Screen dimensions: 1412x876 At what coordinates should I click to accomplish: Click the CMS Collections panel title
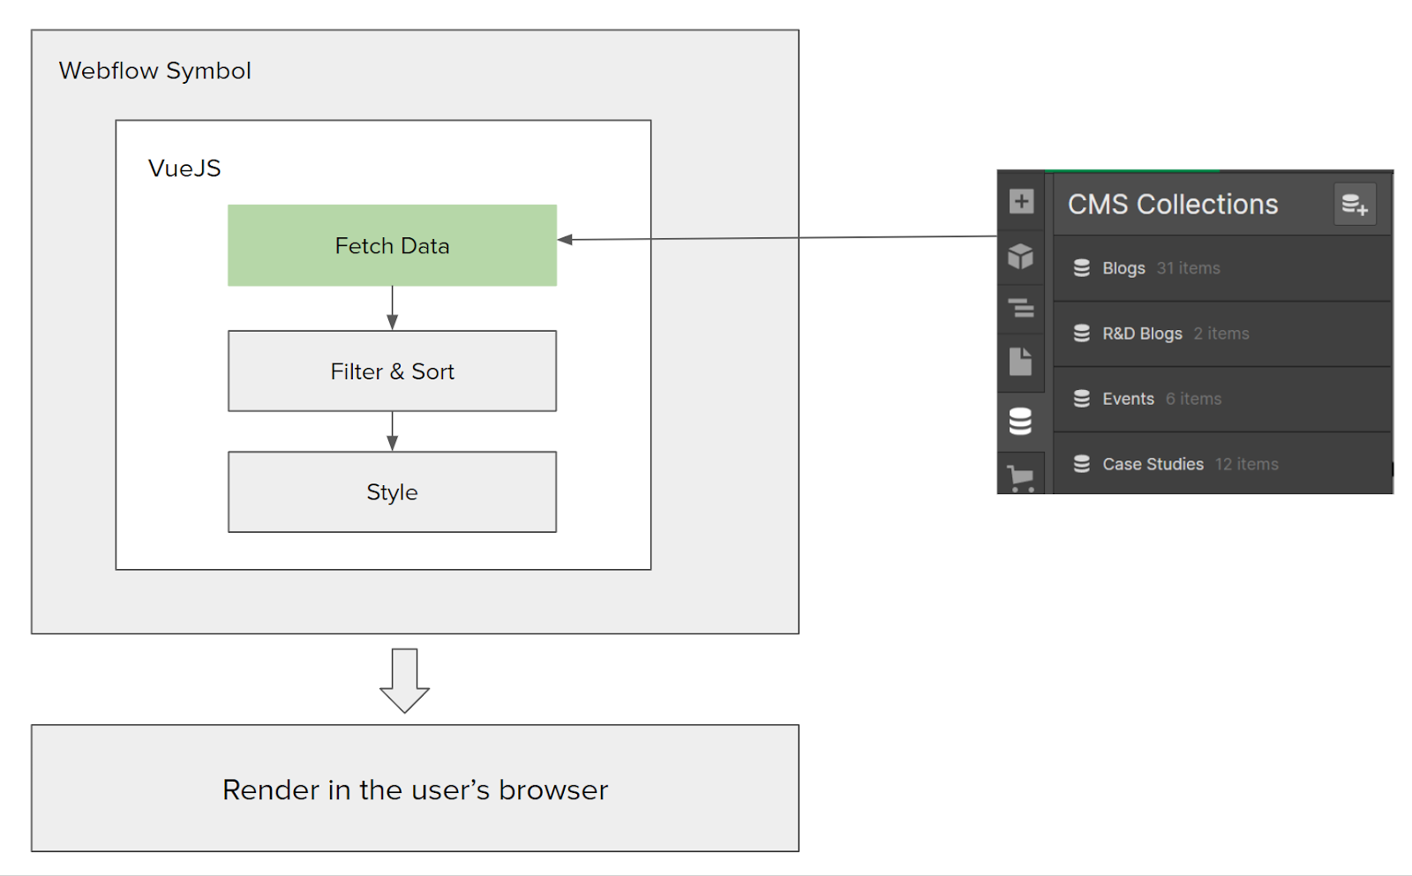tap(1173, 205)
